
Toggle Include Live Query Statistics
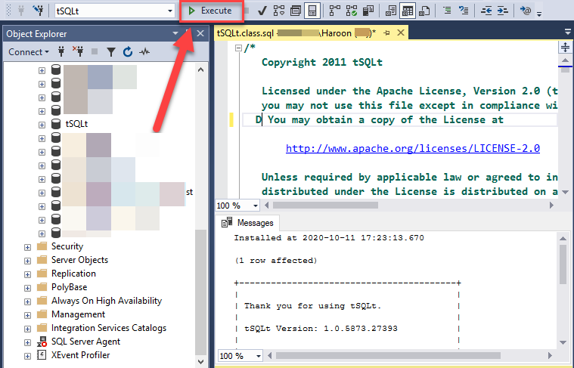coord(352,11)
